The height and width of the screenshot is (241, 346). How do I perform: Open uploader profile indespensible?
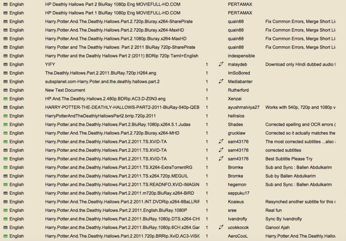(241, 56)
